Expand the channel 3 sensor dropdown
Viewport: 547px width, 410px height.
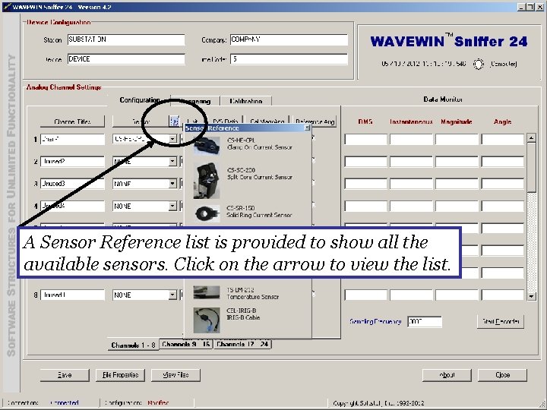[x=172, y=184]
